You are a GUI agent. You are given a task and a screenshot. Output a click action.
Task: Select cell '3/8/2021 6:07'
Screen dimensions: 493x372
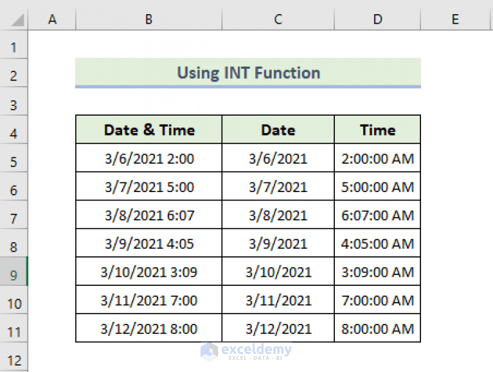coord(149,215)
